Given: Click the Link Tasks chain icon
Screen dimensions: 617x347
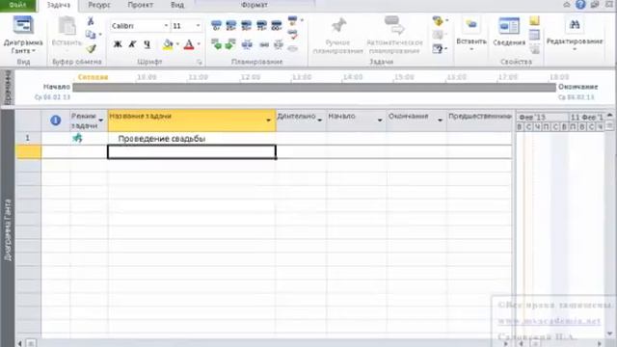Looking at the screenshot, I should (264, 44).
